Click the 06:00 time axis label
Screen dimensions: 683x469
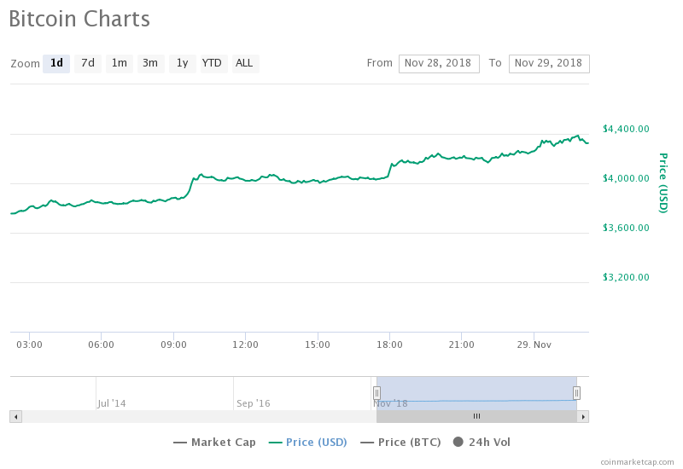click(101, 345)
